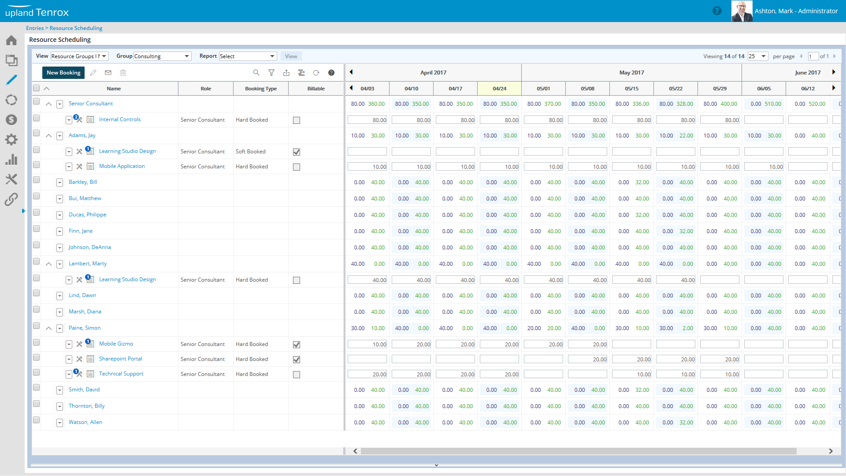Toggle Billable checkbox for Internal Controls
The image size is (846, 476).
(x=297, y=120)
